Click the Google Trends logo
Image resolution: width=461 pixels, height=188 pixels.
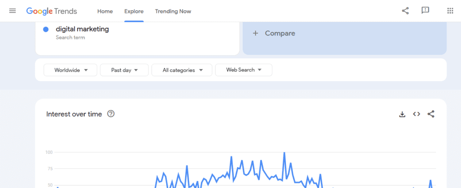[51, 11]
